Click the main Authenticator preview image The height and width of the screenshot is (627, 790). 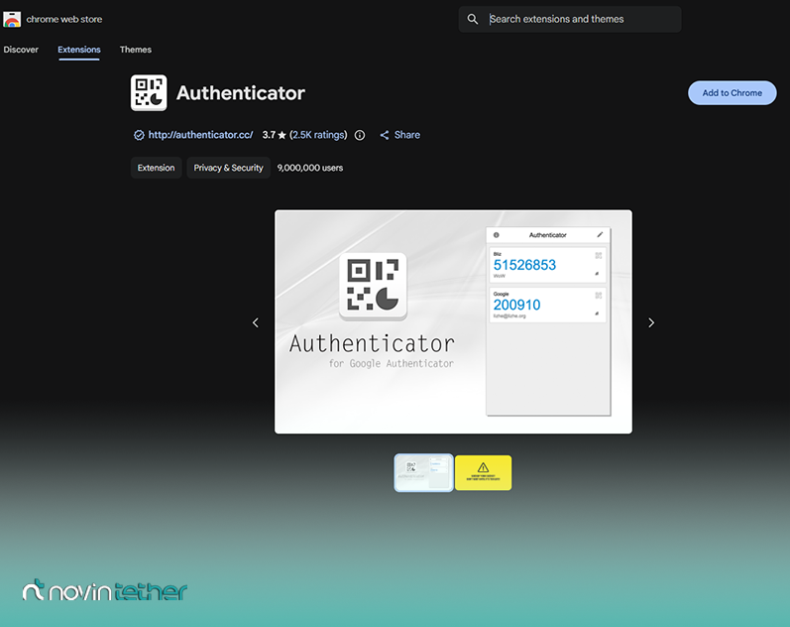point(453,321)
